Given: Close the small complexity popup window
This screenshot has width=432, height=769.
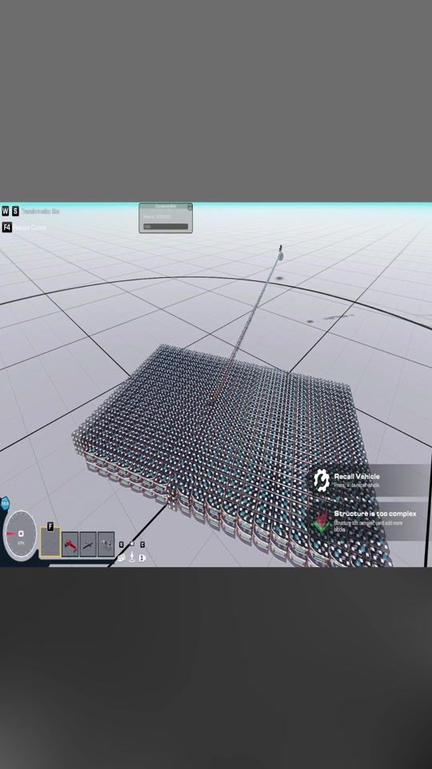Looking at the screenshot, I should click(x=190, y=207).
